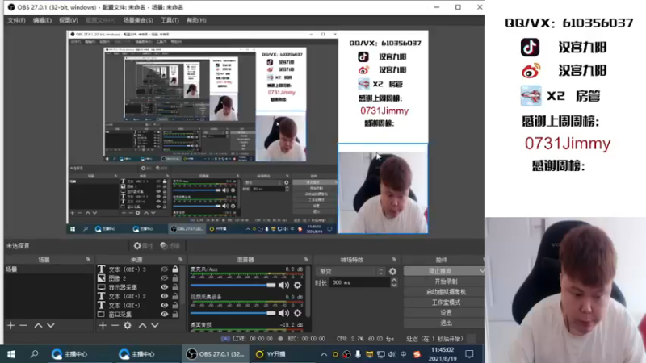Screen dimensions: 646x363
Task: Show the 文本 (GDI+) 3 source
Action: (x=165, y=269)
